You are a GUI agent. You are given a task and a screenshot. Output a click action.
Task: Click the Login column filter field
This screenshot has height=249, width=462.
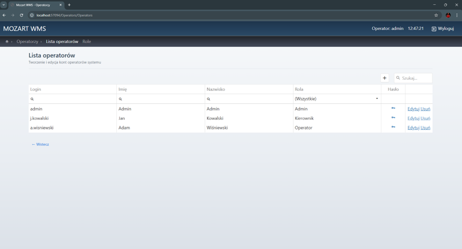tap(73, 99)
